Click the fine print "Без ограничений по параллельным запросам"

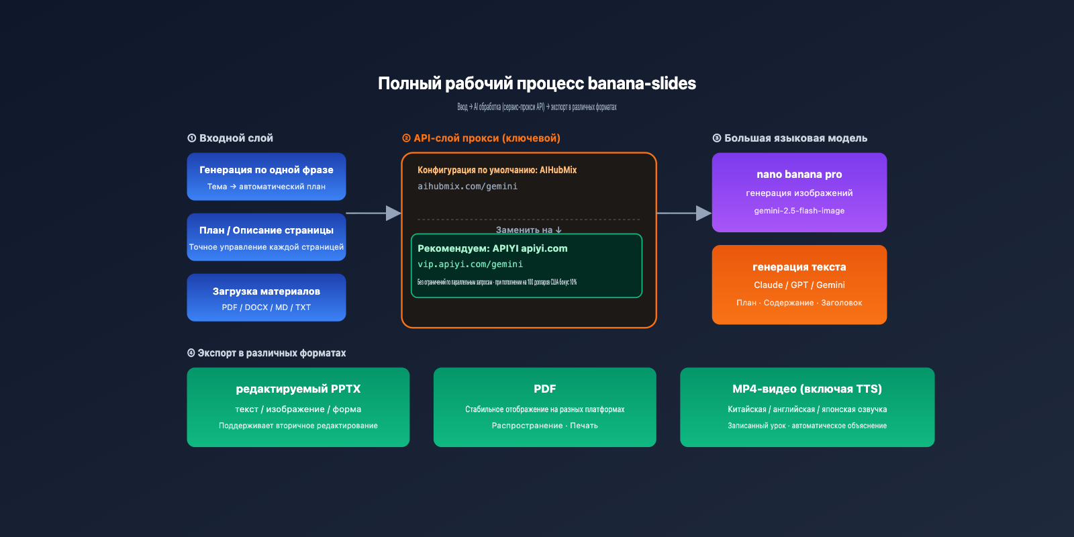tap(455, 282)
